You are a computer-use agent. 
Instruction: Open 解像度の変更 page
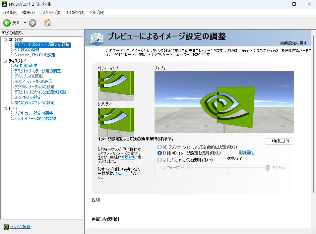[x=26, y=65]
